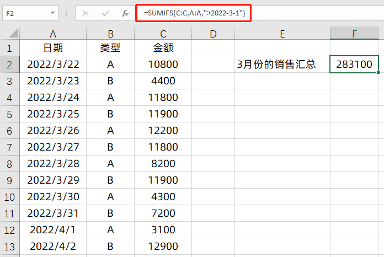Select date cell 2022/3/23

(53, 81)
